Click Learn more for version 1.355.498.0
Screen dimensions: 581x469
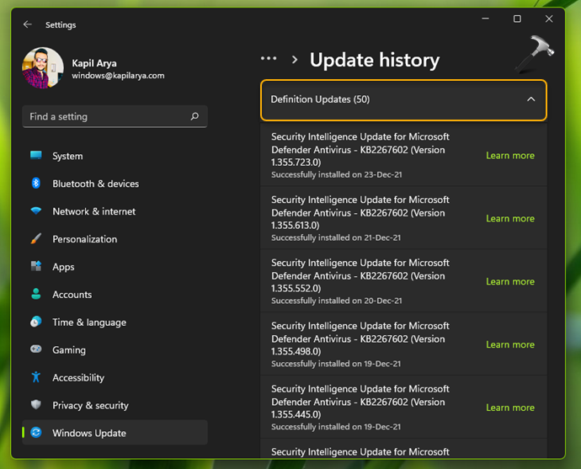[x=509, y=344]
